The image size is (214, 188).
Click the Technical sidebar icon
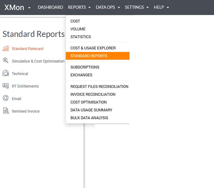coord(6,74)
